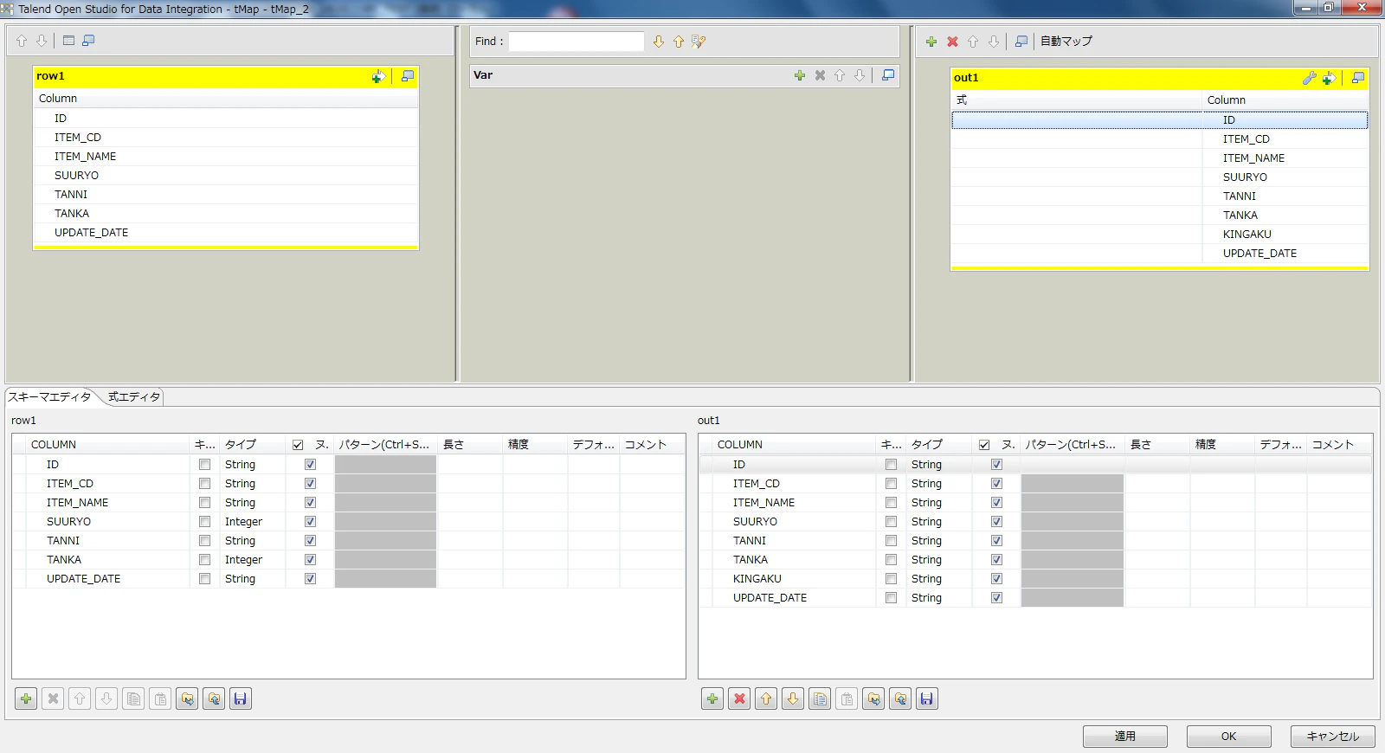Click the 適用 apply button
Image resolution: width=1385 pixels, height=753 pixels.
(x=1125, y=737)
